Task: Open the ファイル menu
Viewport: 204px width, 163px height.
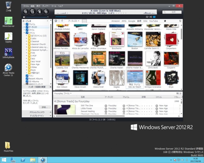Action: click(x=26, y=6)
